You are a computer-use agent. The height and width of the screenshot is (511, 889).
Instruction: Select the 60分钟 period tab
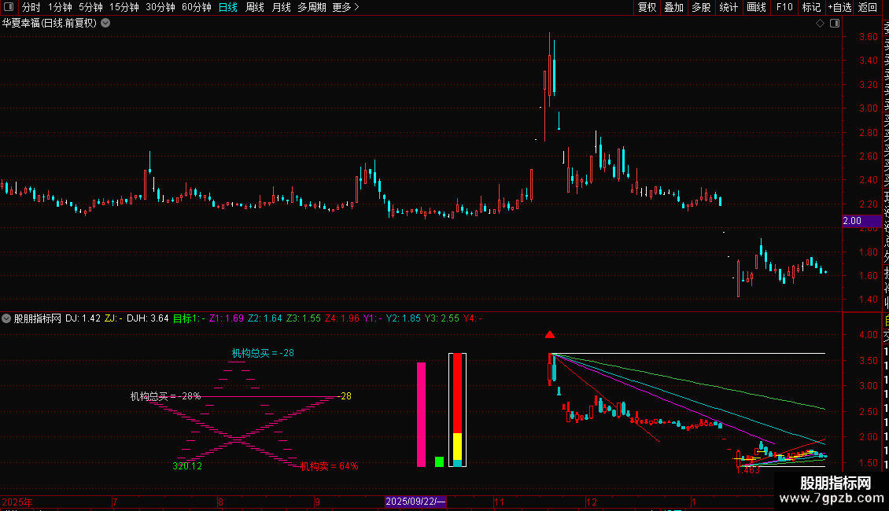196,7
